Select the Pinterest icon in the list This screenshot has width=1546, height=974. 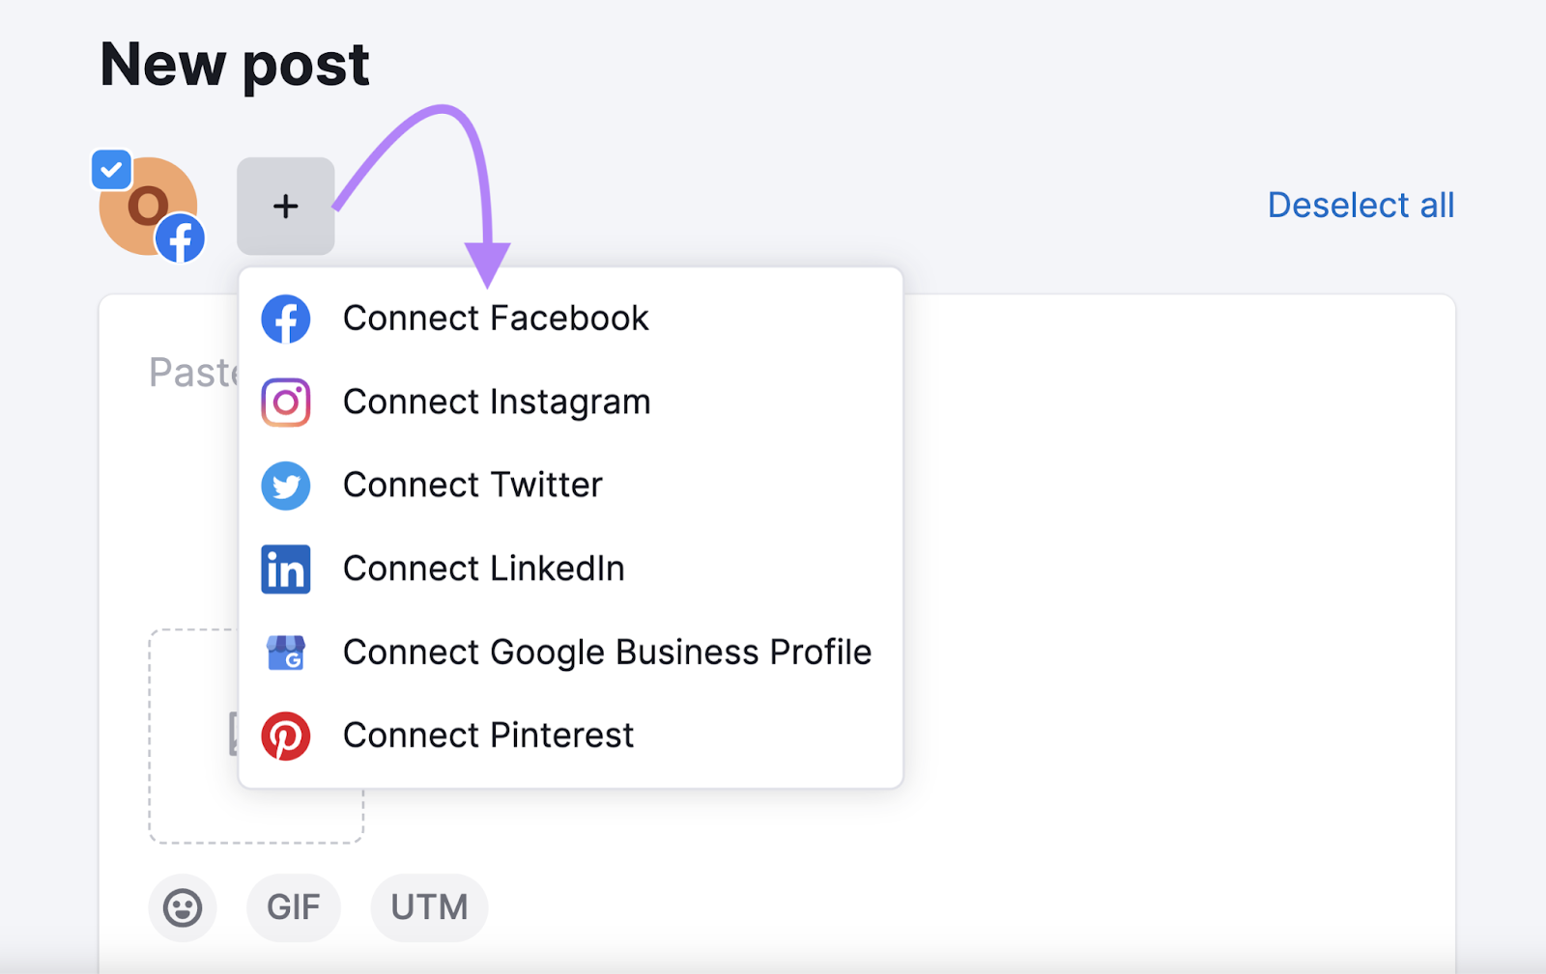point(285,735)
